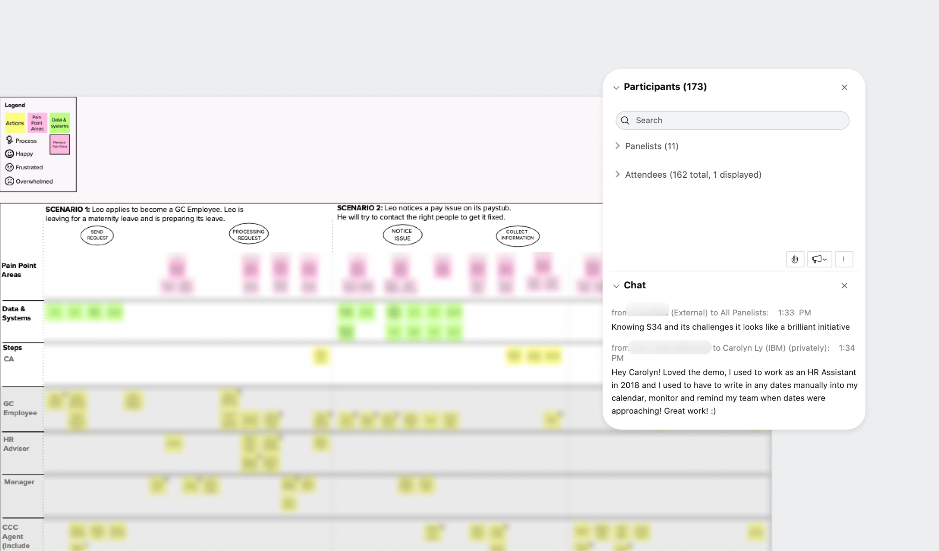939x551 pixels.
Task: Close the Chat panel
Action: pyautogui.click(x=844, y=285)
